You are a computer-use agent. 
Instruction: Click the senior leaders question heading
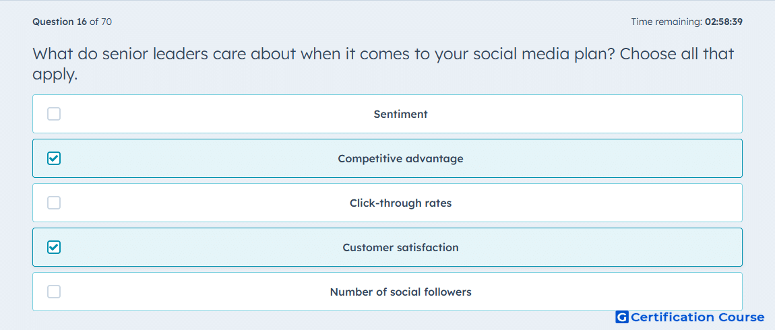point(383,64)
